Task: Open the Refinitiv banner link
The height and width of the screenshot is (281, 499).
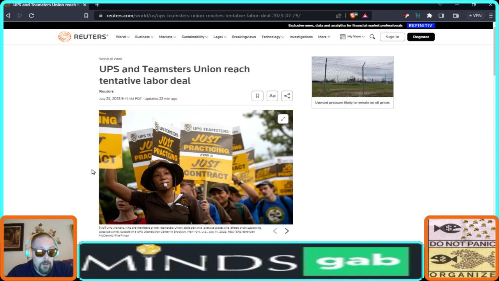Action: click(421, 25)
